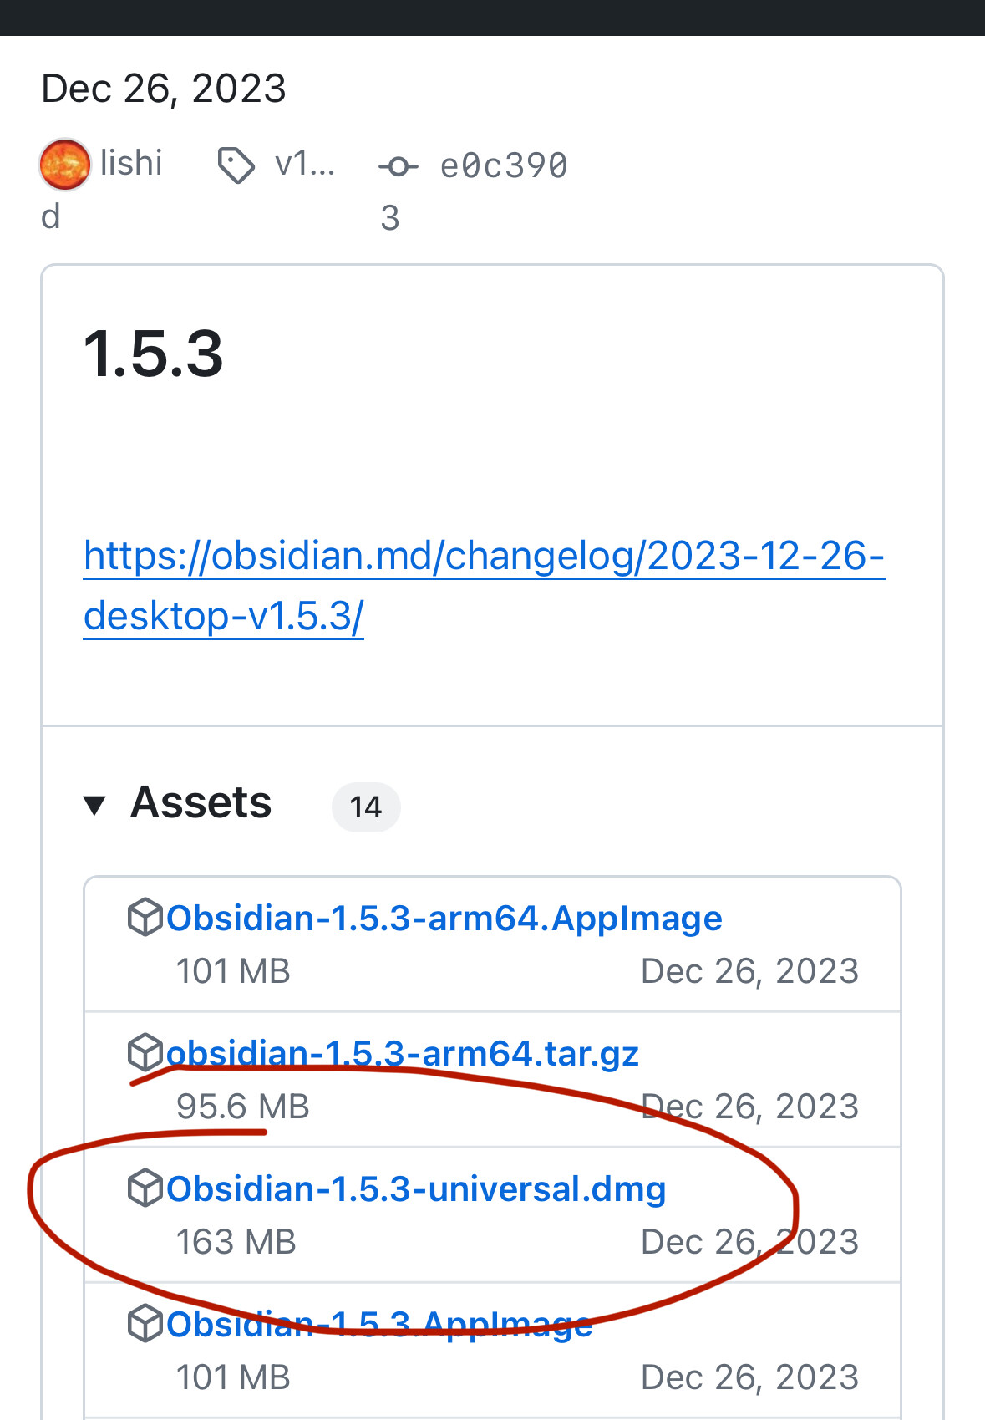Viewport: 985px width, 1420px height.
Task: Download Obsidian-1.5.3-universal.dmg
Action: [416, 1189]
